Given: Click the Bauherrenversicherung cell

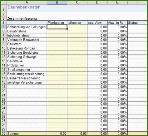Looking at the screenshot, I should point(27,78).
